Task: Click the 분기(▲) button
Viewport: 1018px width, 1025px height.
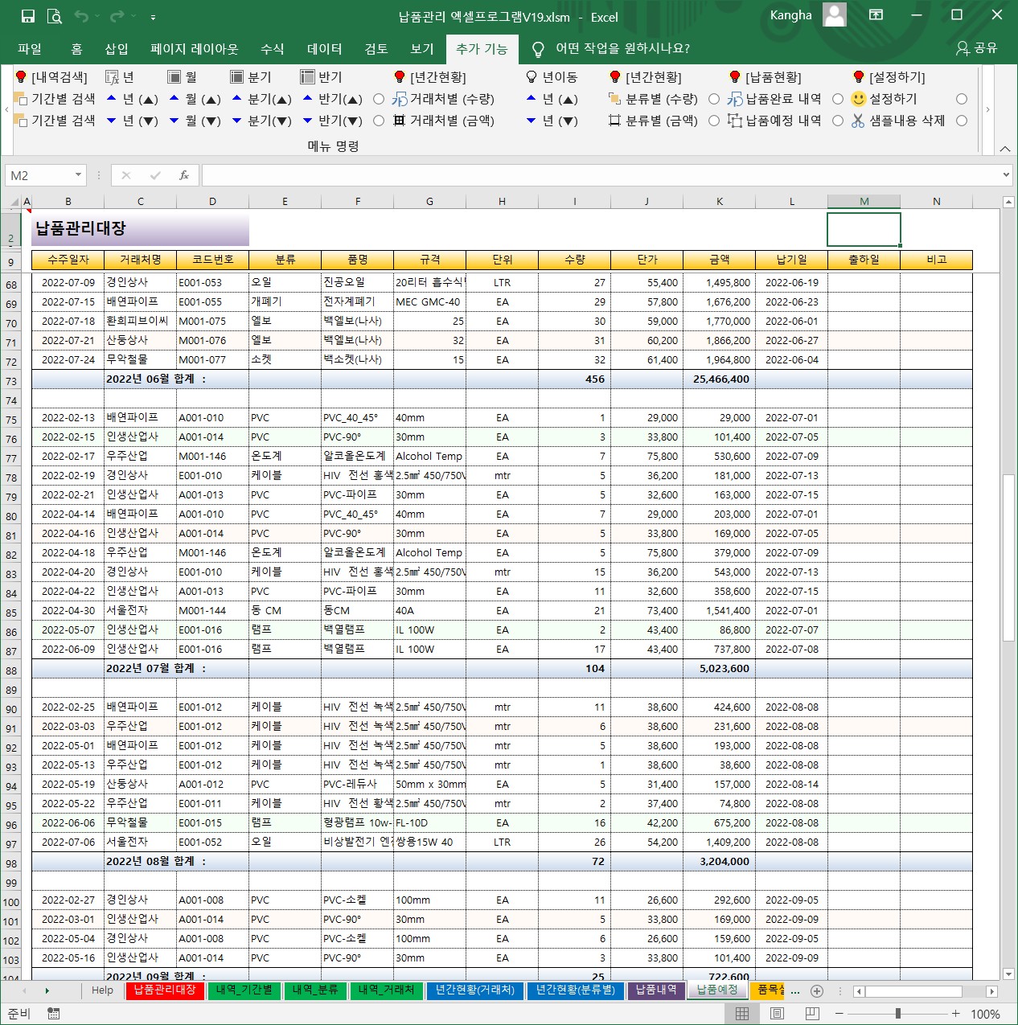Action: coord(262,99)
